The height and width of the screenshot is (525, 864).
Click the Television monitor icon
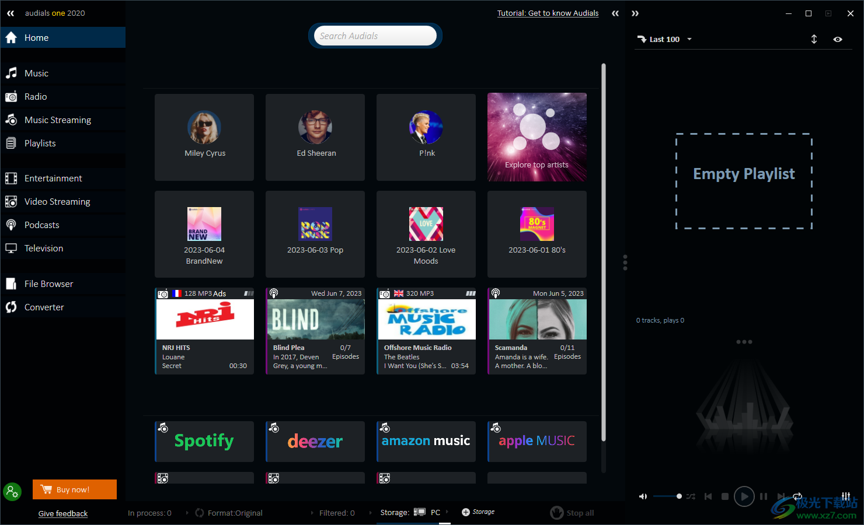pyautogui.click(x=11, y=249)
